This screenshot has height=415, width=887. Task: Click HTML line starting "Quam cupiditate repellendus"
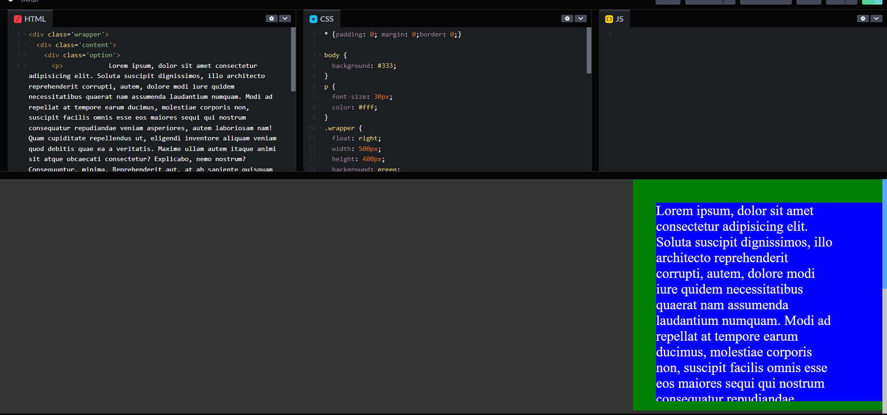pyautogui.click(x=152, y=138)
